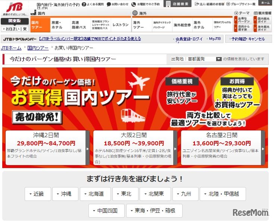Click the ホーム button
The image size is (274, 221).
(x=265, y=3)
